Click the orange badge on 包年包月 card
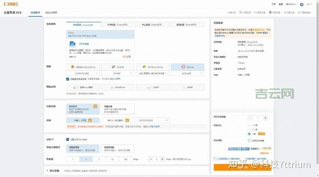Image resolution: width=319 pixels, height=177 pixels. pos(95,107)
